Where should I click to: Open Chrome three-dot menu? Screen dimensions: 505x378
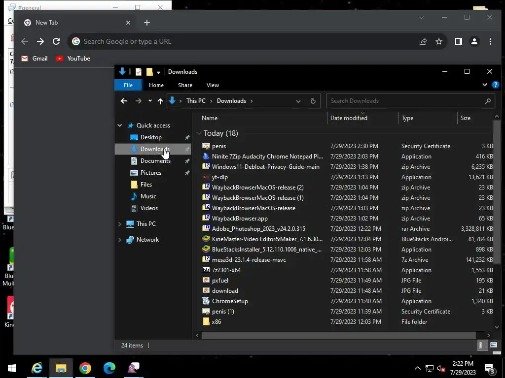pos(490,41)
